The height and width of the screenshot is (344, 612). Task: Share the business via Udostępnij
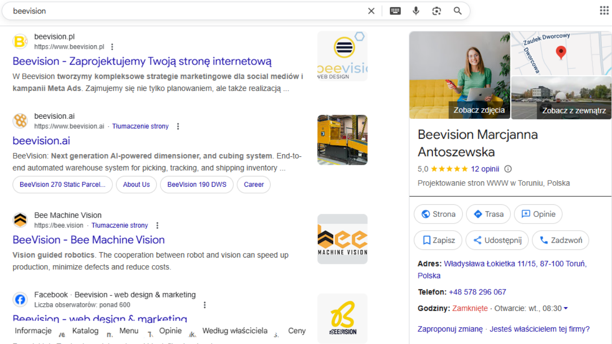[x=497, y=240]
